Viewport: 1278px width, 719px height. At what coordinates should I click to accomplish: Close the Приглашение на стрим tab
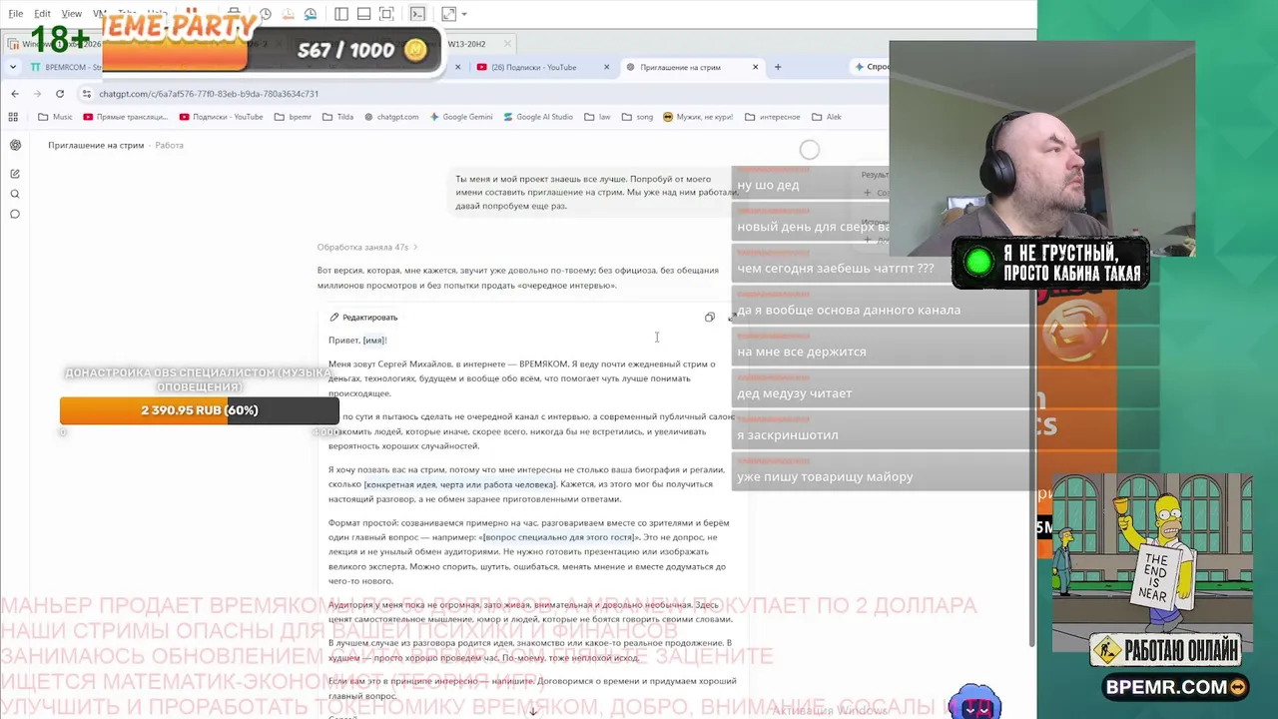[755, 67]
